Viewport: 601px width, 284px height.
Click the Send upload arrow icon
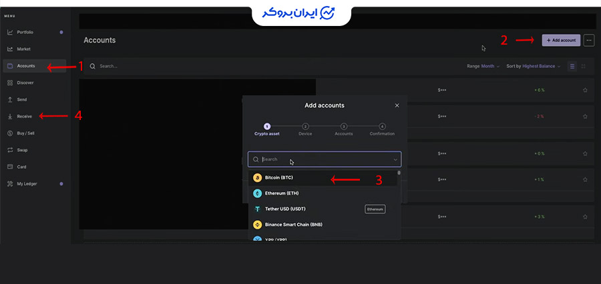(x=10, y=99)
